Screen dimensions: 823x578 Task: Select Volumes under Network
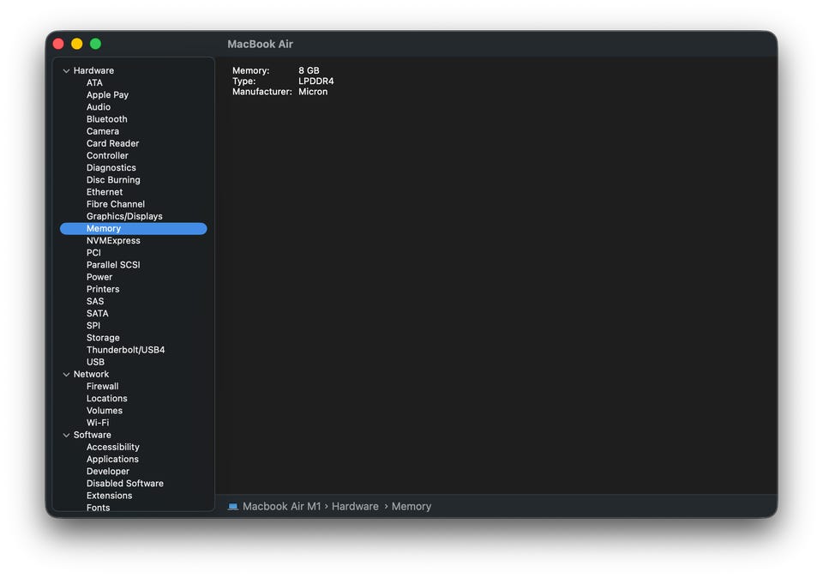(105, 411)
